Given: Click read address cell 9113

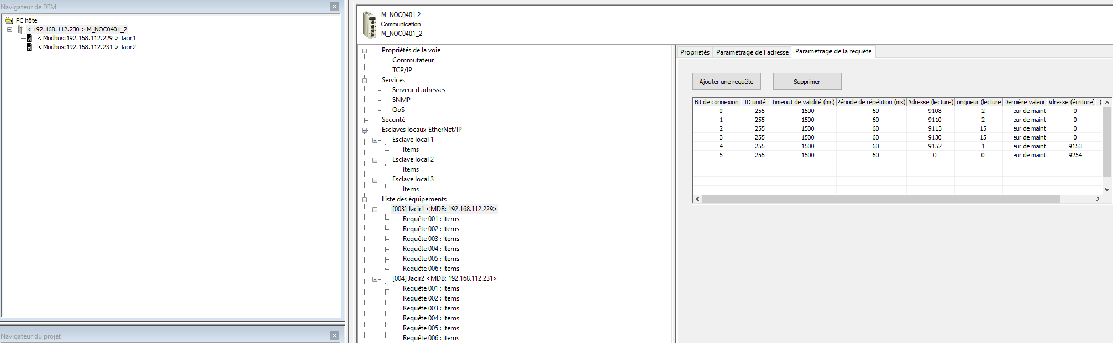Looking at the screenshot, I should (x=935, y=128).
